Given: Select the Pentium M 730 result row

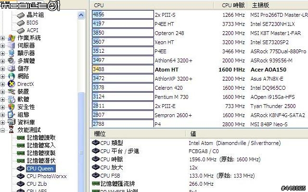Looking at the screenshot, I should coord(200,97).
